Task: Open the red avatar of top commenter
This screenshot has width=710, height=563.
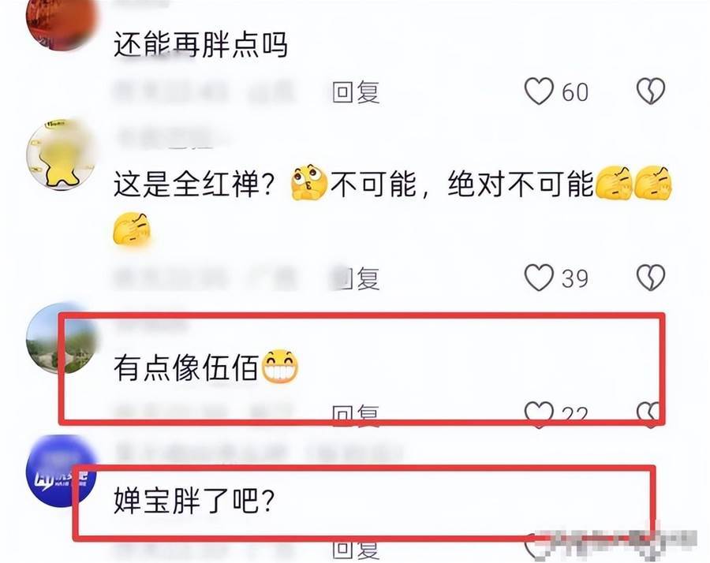Action: (61, 23)
